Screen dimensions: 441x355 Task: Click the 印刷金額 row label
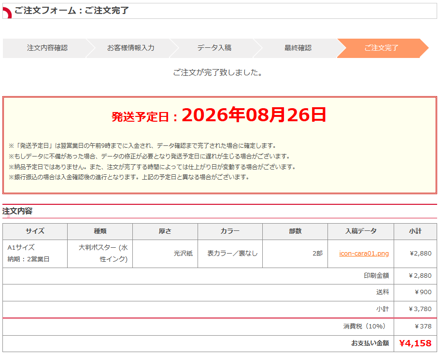(376, 276)
